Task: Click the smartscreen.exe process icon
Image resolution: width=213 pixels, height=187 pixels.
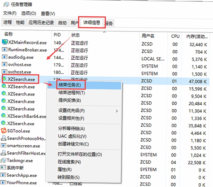Action: 4,145
